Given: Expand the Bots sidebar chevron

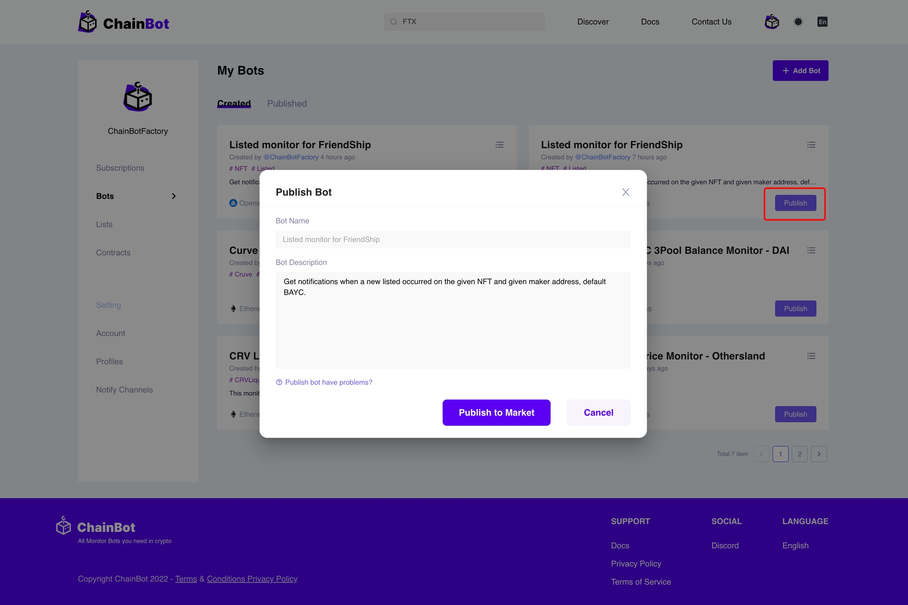Looking at the screenshot, I should (174, 196).
